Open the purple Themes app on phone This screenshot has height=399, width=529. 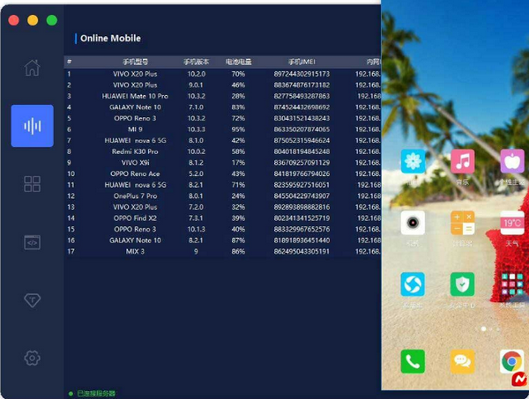click(512, 161)
